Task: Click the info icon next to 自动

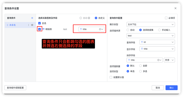Action: point(89,18)
